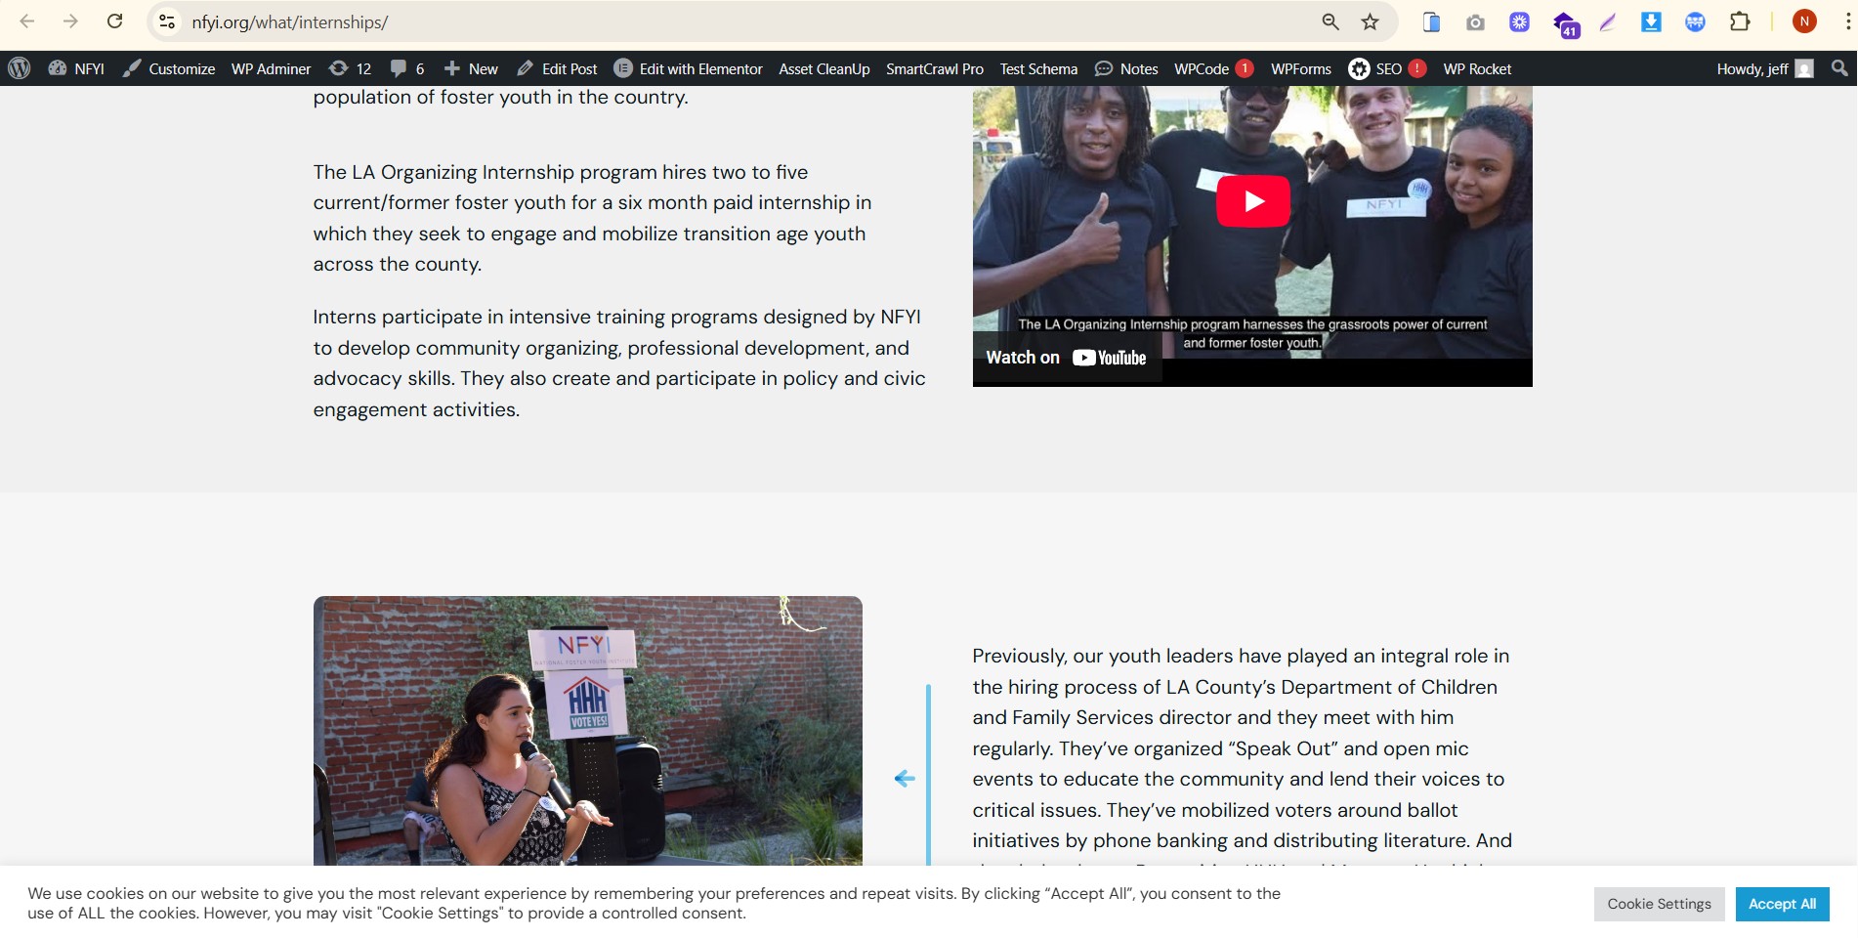
Task: Open the comments bubble showing 6
Action: (406, 68)
